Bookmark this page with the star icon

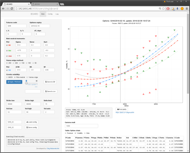[163, 9]
